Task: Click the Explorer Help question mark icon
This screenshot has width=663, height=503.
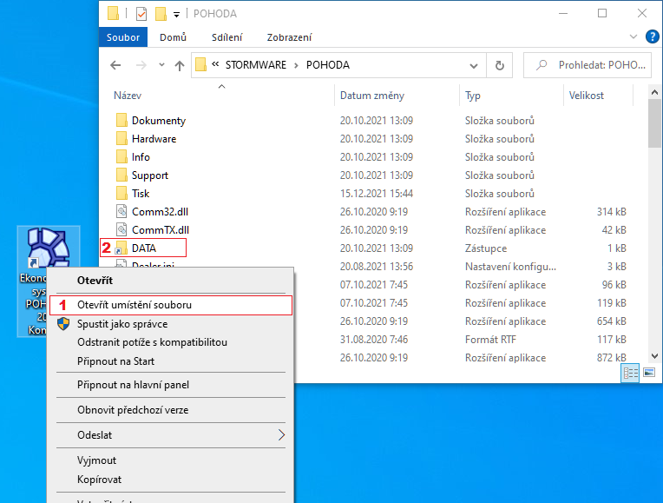Action: 652,36
